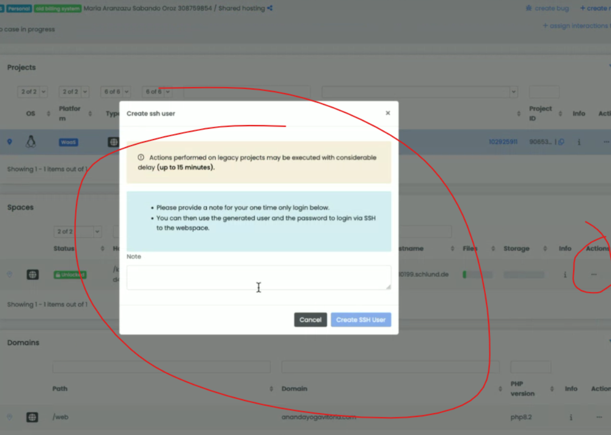
Task: Expand the OS filter dropdown in Projects
Action: click(32, 92)
